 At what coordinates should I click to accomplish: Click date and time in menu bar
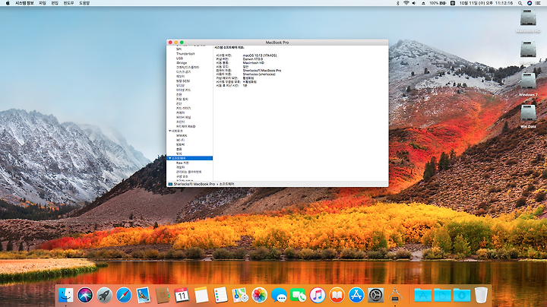click(x=486, y=3)
